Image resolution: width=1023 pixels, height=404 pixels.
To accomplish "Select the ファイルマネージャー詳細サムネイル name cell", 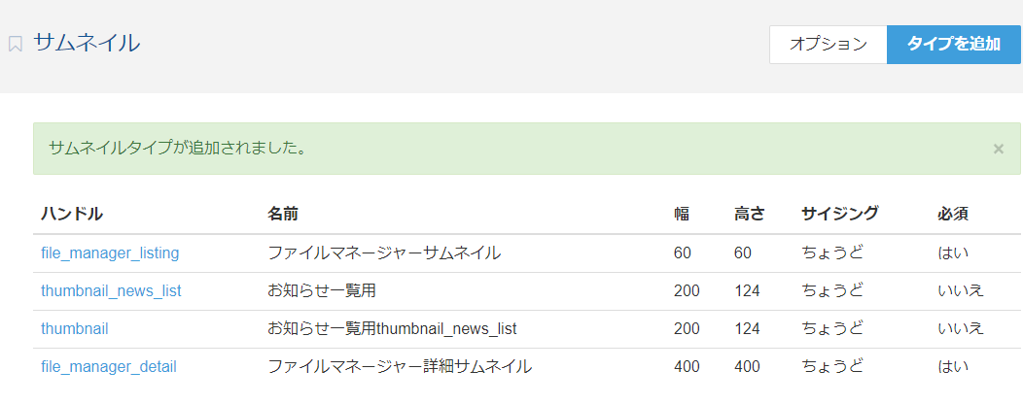I will click(x=400, y=367).
